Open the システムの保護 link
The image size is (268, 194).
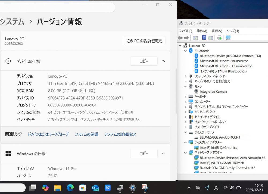pyautogui.click(x=86, y=134)
